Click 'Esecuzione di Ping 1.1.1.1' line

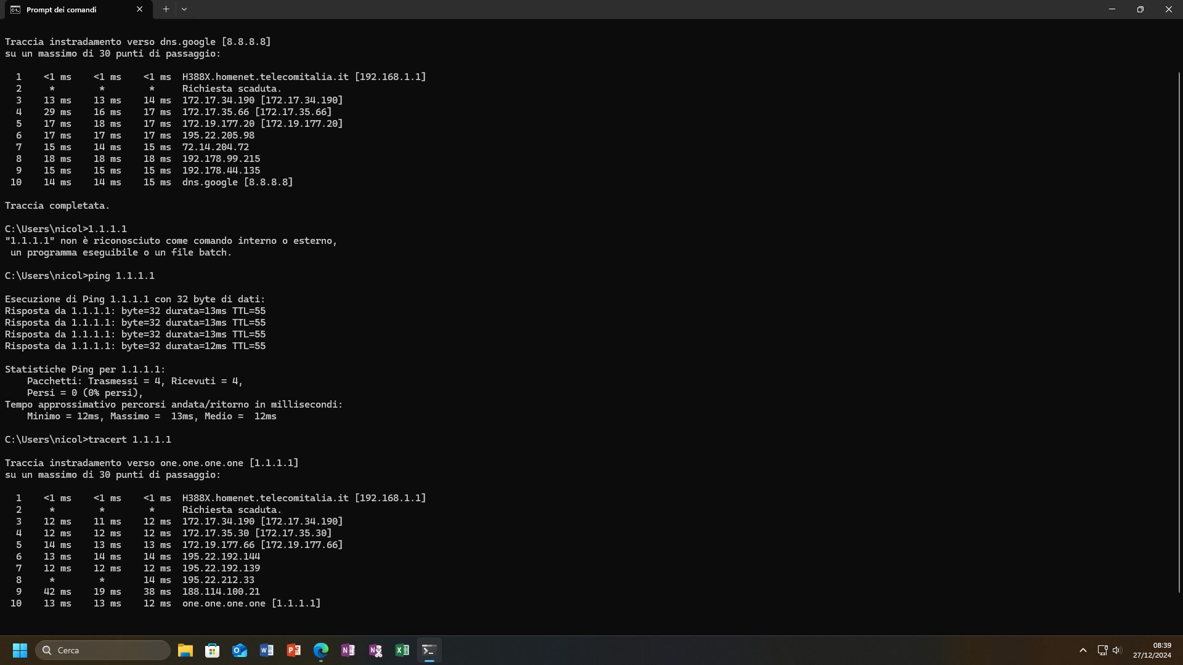135,299
